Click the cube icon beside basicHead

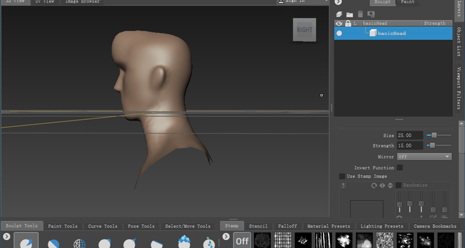click(373, 33)
